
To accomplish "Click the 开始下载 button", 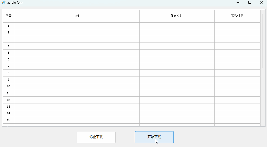I will click(x=154, y=137).
